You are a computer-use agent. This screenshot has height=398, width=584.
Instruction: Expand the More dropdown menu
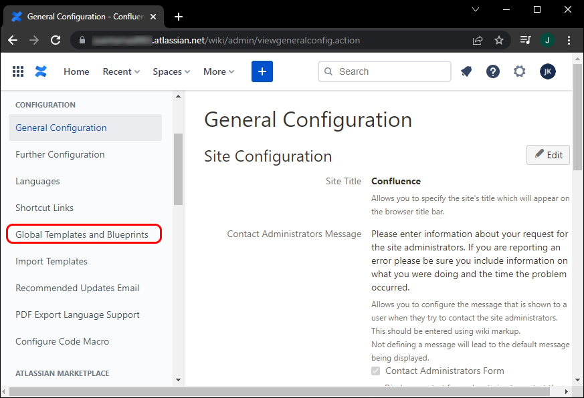pyautogui.click(x=219, y=71)
